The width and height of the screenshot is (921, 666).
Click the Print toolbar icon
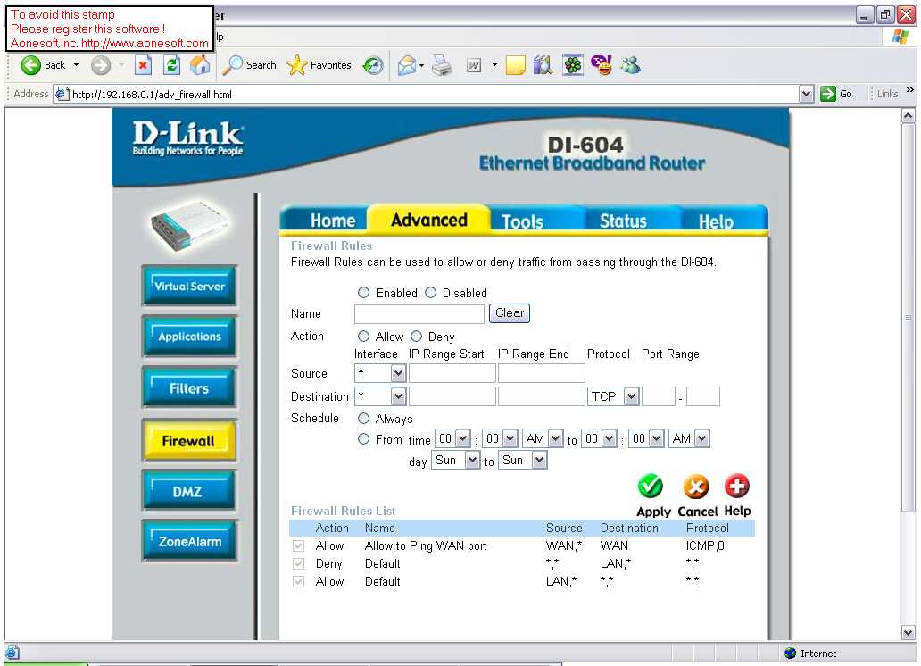click(x=442, y=65)
